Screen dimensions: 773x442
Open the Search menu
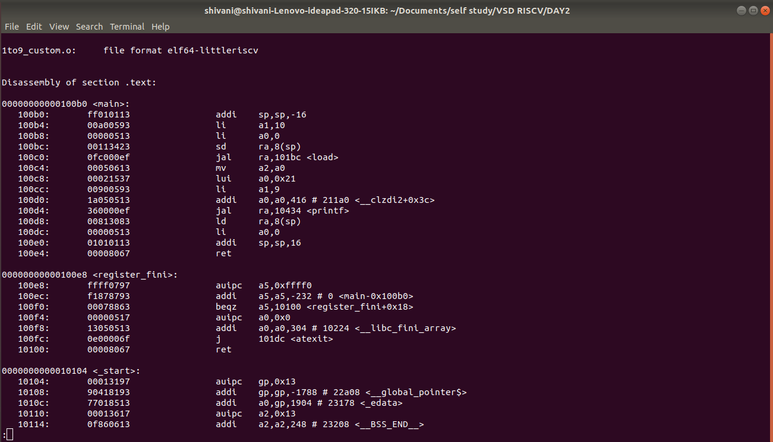[89, 27]
